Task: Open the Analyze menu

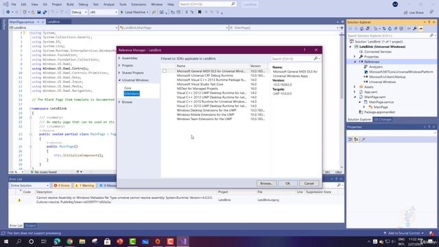Action: pos(108,5)
